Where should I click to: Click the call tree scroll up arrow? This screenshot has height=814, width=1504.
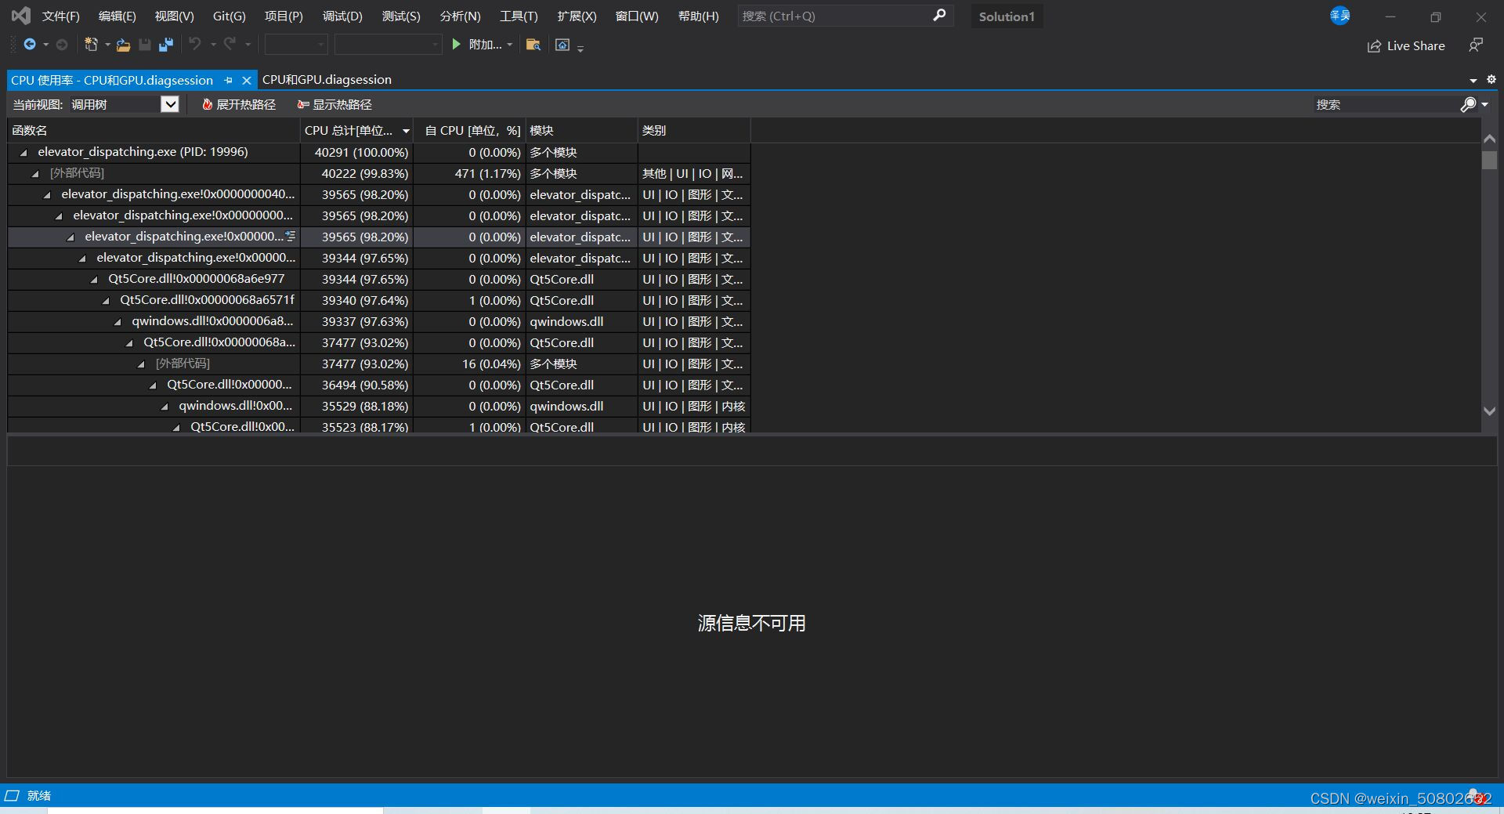pyautogui.click(x=1489, y=139)
